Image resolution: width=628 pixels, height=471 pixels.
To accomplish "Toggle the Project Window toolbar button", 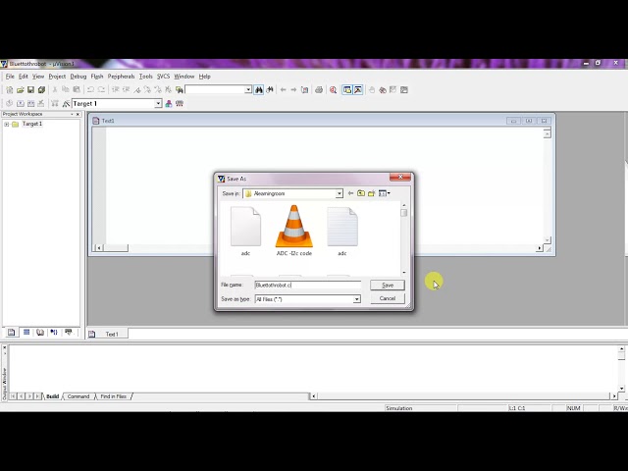I will 346,90.
